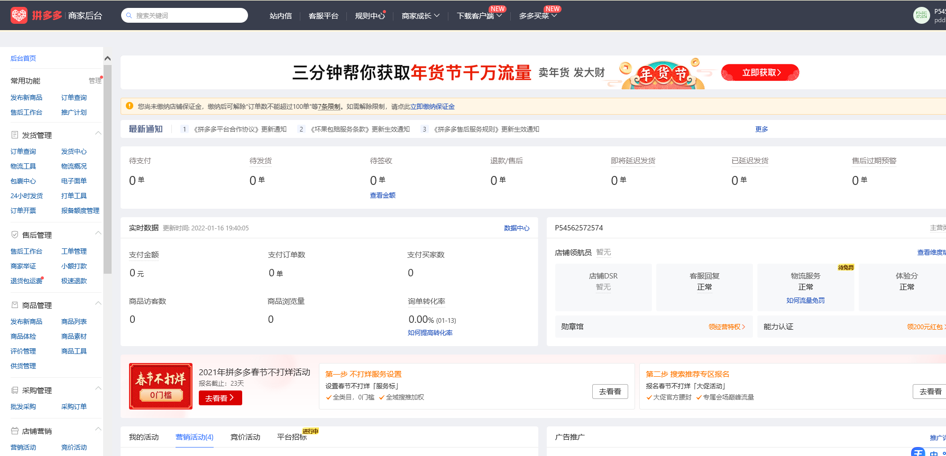Click the 年货节 festival badge graphic

[663, 74]
